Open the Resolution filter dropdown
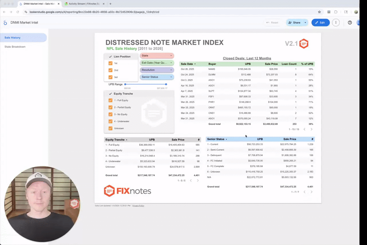 [x=157, y=70]
